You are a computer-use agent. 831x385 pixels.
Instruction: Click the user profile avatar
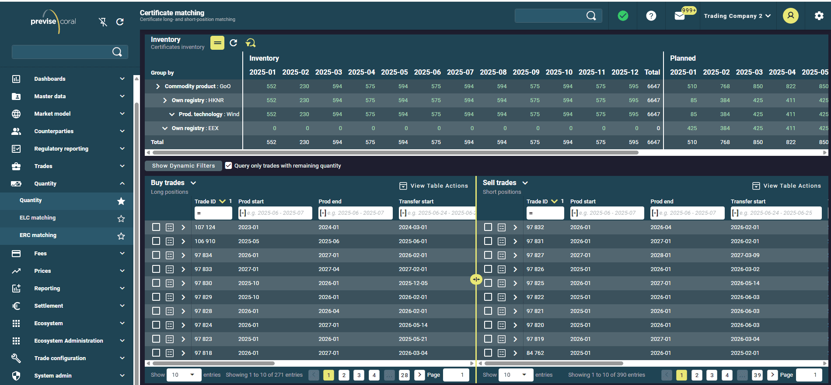tap(790, 16)
